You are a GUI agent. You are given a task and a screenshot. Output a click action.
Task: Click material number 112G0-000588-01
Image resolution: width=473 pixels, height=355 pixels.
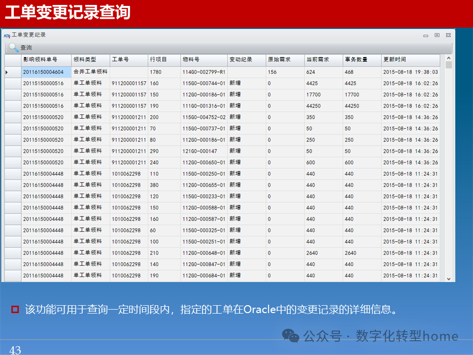tap(203, 208)
